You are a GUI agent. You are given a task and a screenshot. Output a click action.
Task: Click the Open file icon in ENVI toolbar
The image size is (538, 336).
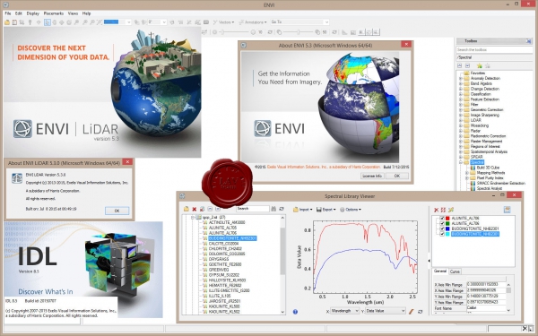pos(7,22)
